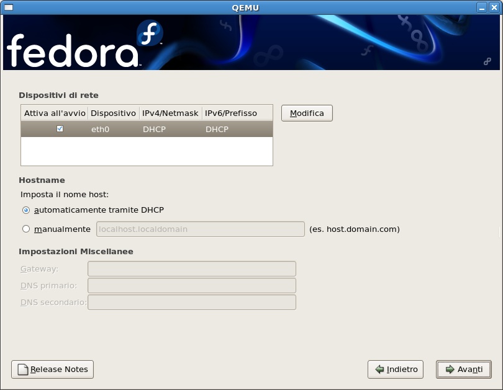The width and height of the screenshot is (503, 390).
Task: Close the QEMU window
Action: [494, 7]
